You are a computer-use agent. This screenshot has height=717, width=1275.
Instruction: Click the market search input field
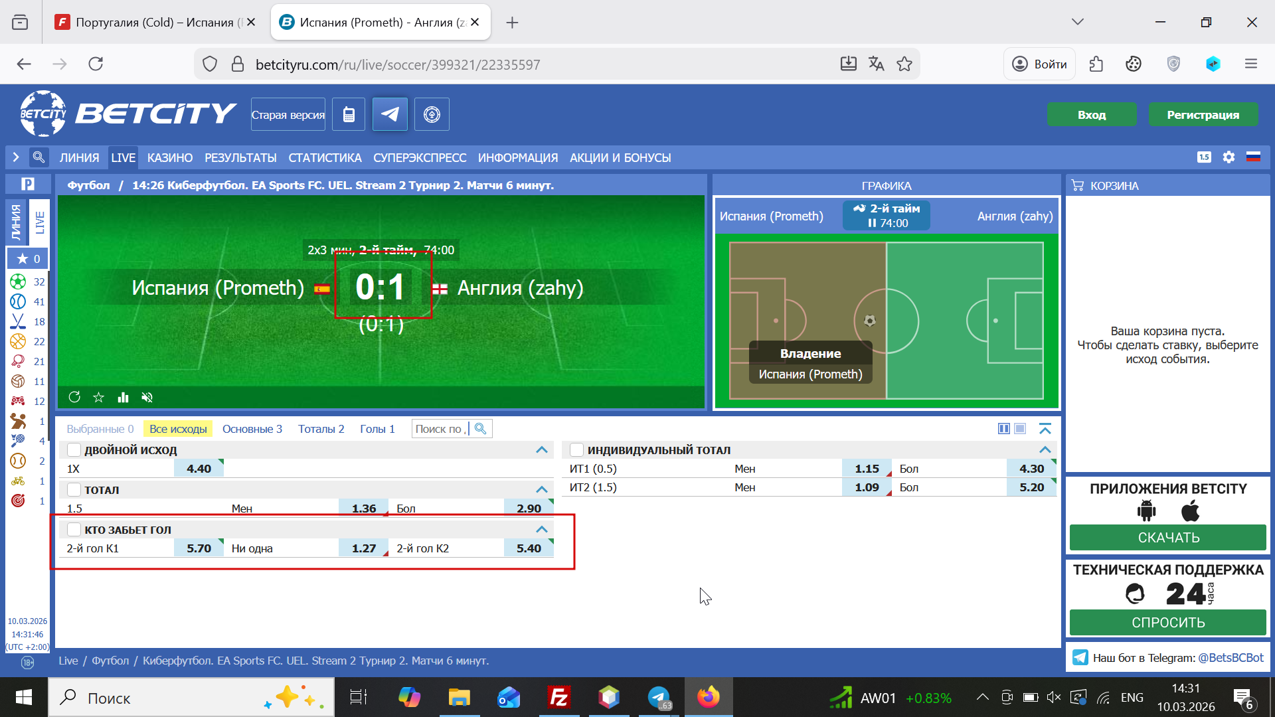tap(440, 429)
